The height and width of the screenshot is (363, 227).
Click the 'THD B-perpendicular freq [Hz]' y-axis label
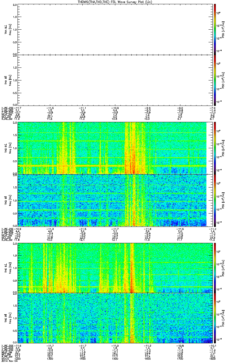[8, 148]
